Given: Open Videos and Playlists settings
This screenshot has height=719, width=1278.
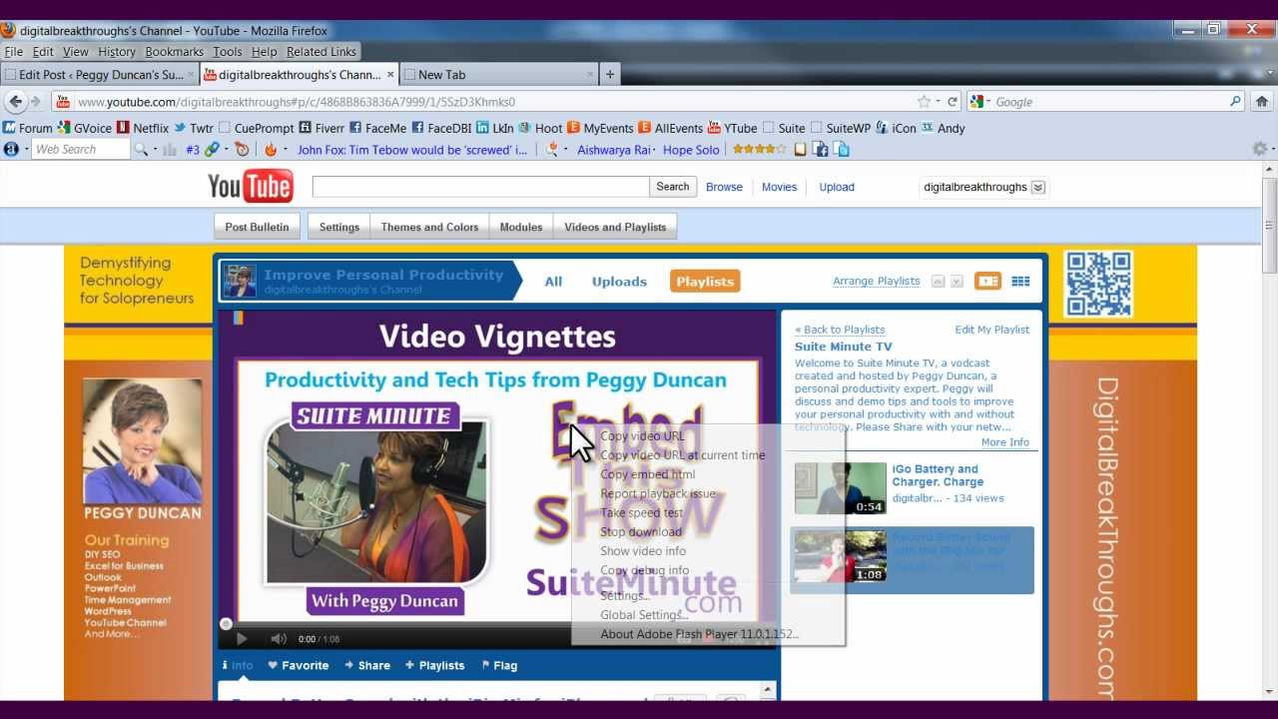Looking at the screenshot, I should (615, 227).
